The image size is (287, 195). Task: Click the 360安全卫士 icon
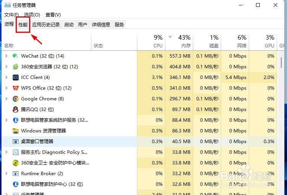[x=15, y=163]
